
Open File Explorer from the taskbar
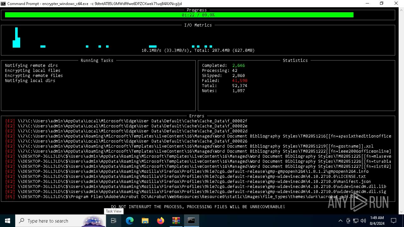click(145, 221)
